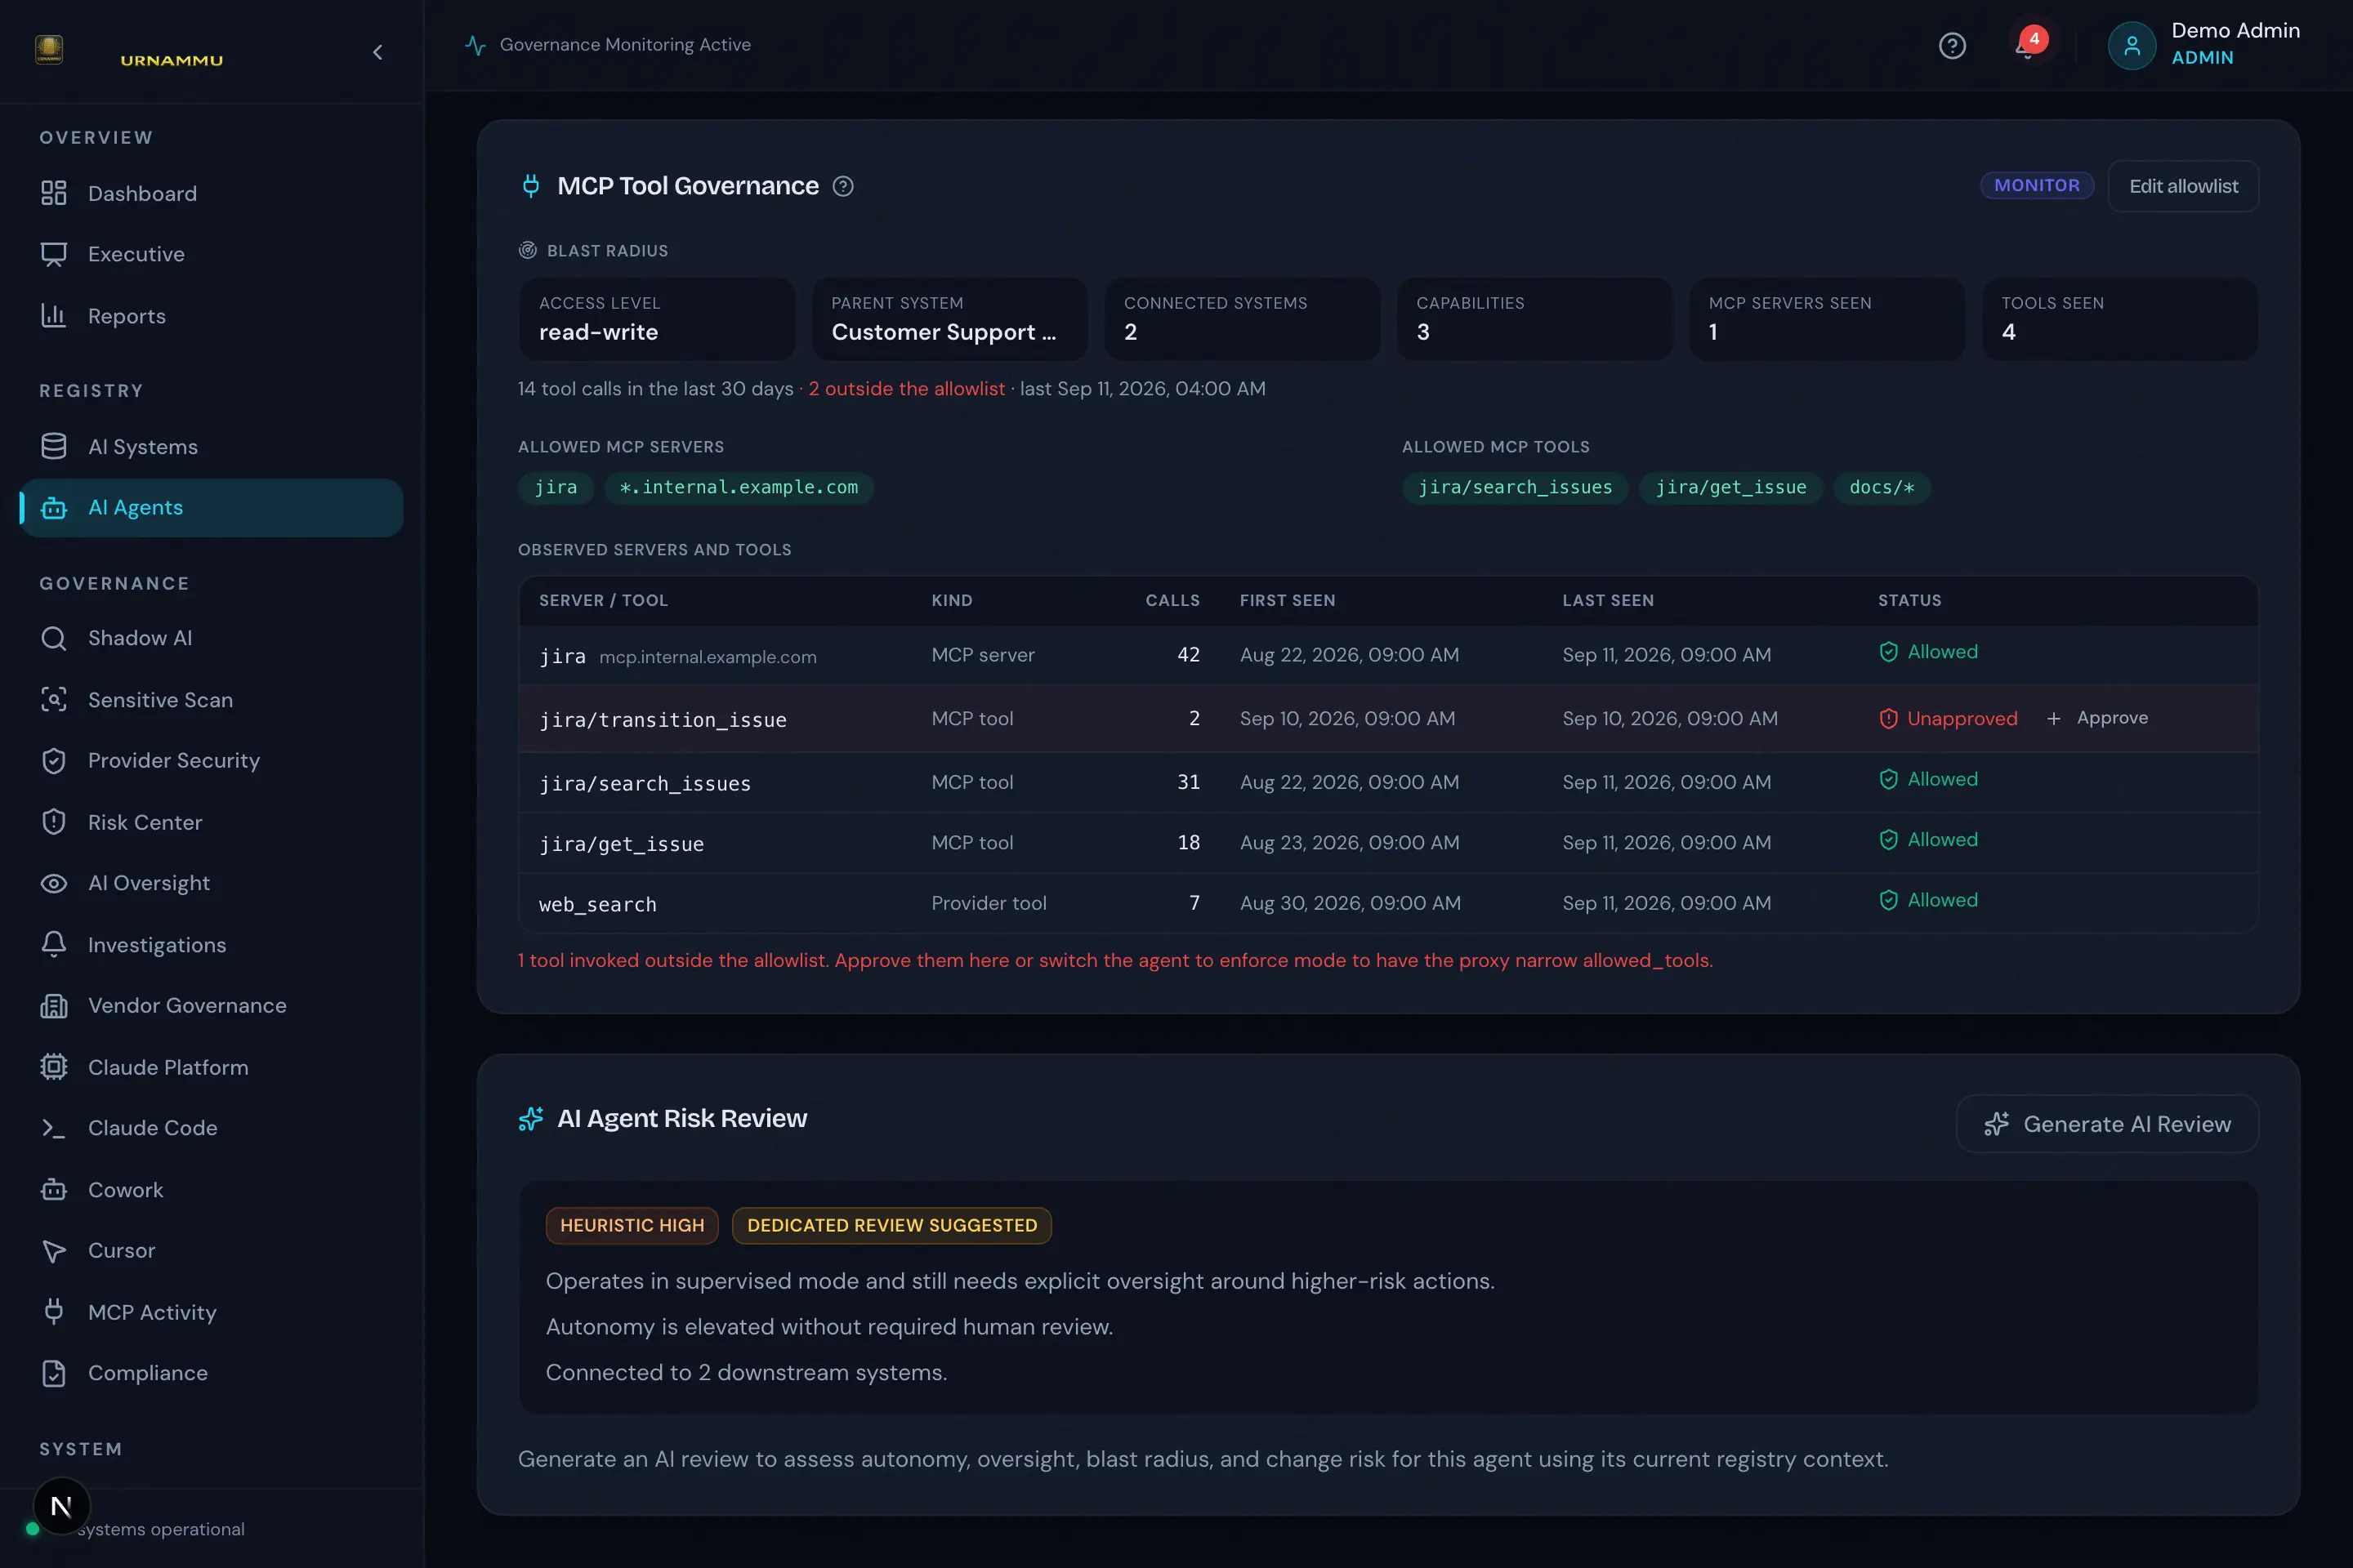Viewport: 2353px width, 1568px height.
Task: Navigate to AI Systems registry
Action: [211, 446]
